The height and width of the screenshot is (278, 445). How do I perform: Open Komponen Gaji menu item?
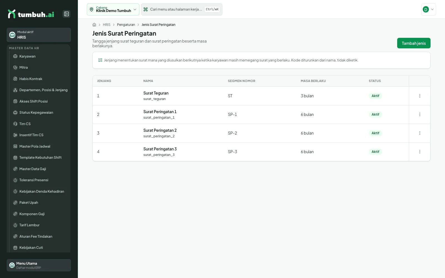[40, 214]
